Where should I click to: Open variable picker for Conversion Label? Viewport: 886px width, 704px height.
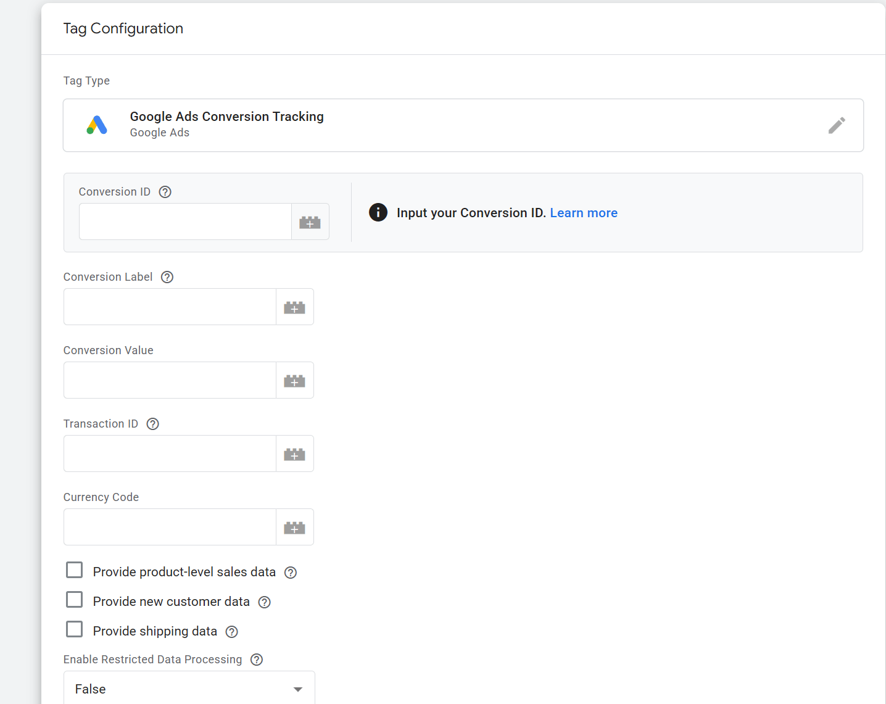pos(294,307)
